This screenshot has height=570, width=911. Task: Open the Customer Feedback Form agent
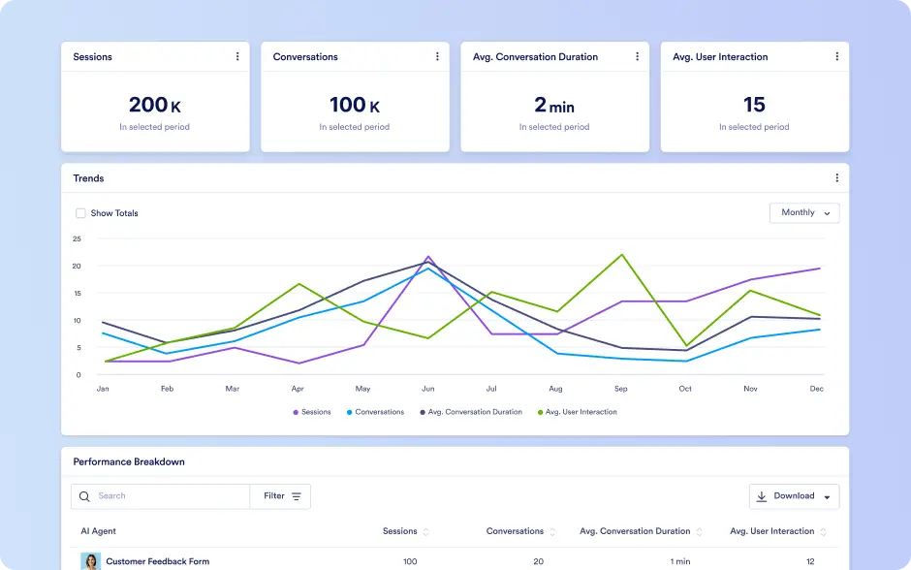157,561
